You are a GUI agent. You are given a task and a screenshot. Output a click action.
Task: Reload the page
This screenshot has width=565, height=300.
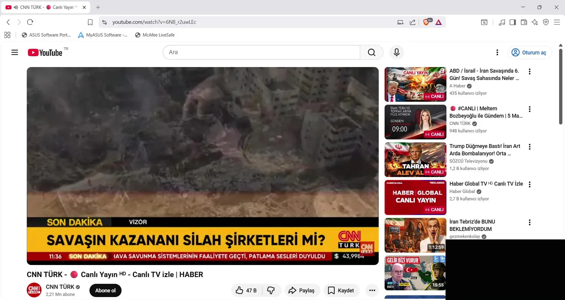tap(30, 22)
